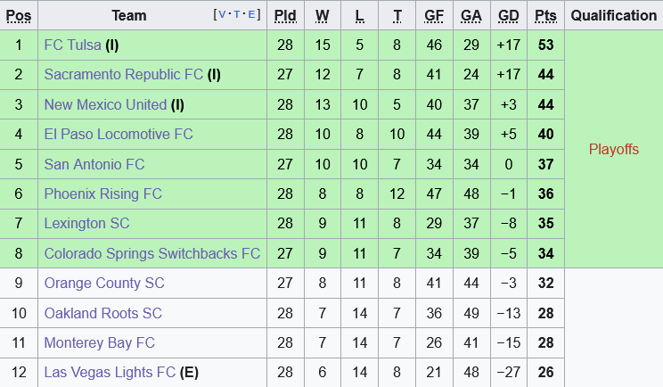Open El Paso Locomotive FC link
Image resolution: width=663 pixels, height=387 pixels.
pyautogui.click(x=119, y=135)
